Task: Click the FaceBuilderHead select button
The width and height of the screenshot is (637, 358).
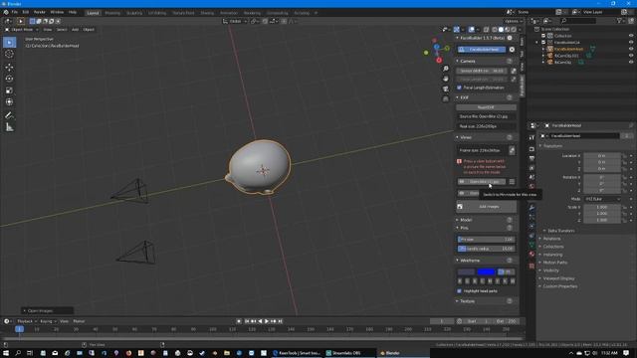Action: click(x=482, y=50)
